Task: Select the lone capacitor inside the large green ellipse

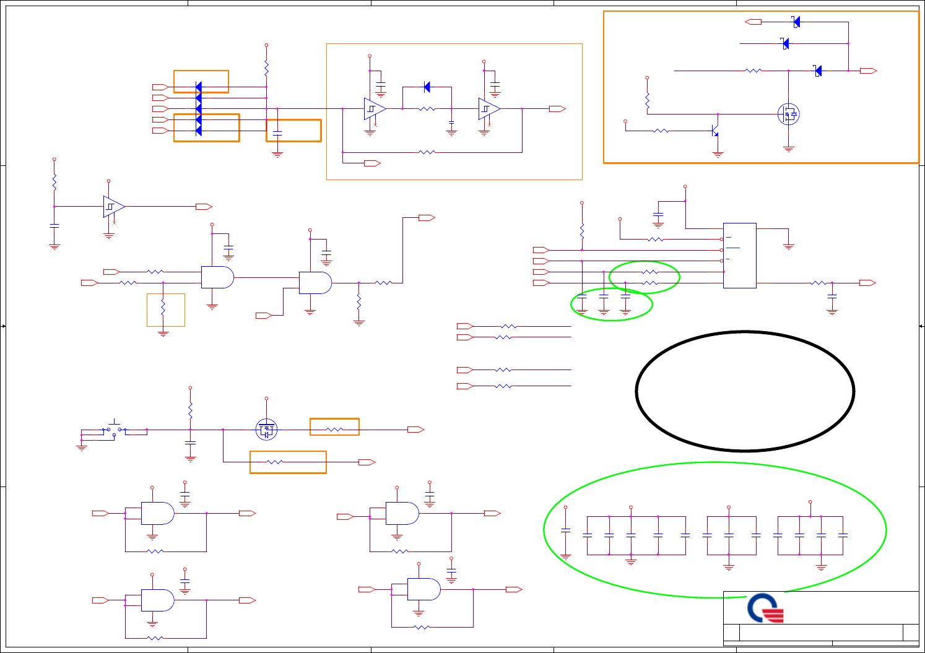Action: [565, 530]
